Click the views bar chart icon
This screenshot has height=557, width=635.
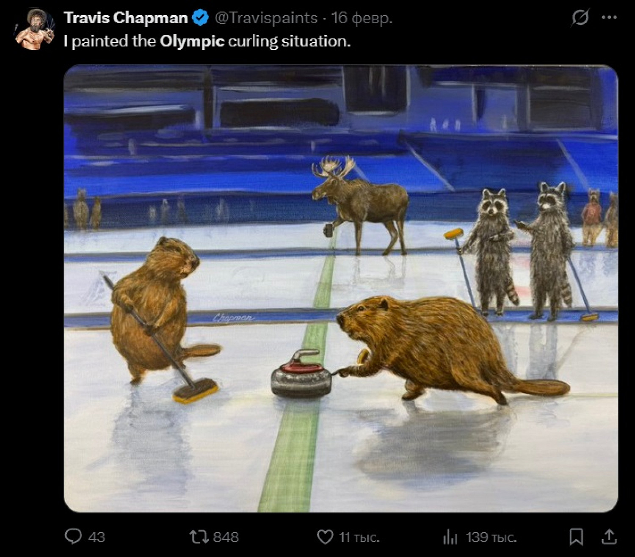(450, 537)
